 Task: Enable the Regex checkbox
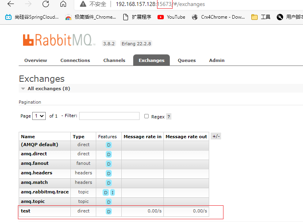click(146, 116)
